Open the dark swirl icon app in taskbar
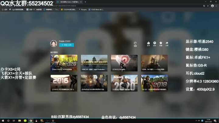The image size is (219, 123). click(47, 121)
